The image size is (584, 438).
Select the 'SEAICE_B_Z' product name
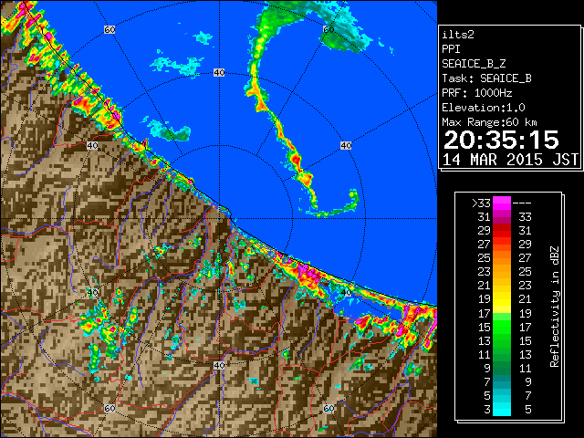click(x=474, y=64)
